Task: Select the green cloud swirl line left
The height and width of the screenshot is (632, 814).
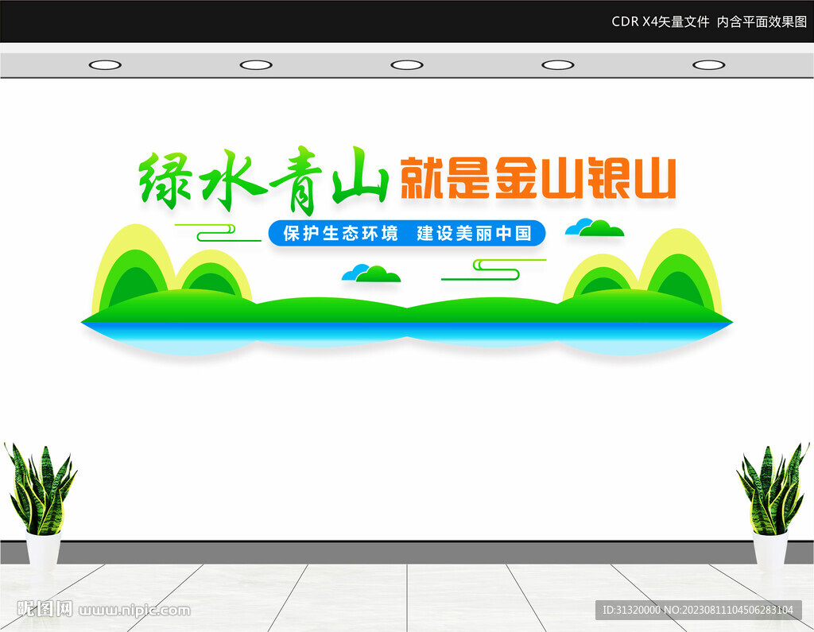Action: 213,232
